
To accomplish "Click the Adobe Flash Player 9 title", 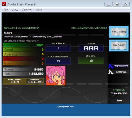I will [21, 4].
